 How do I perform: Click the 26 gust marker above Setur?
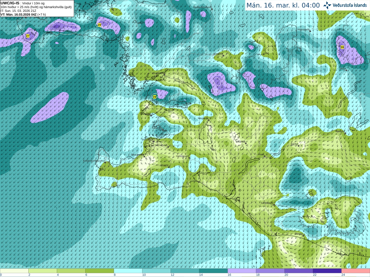[x=342, y=47]
